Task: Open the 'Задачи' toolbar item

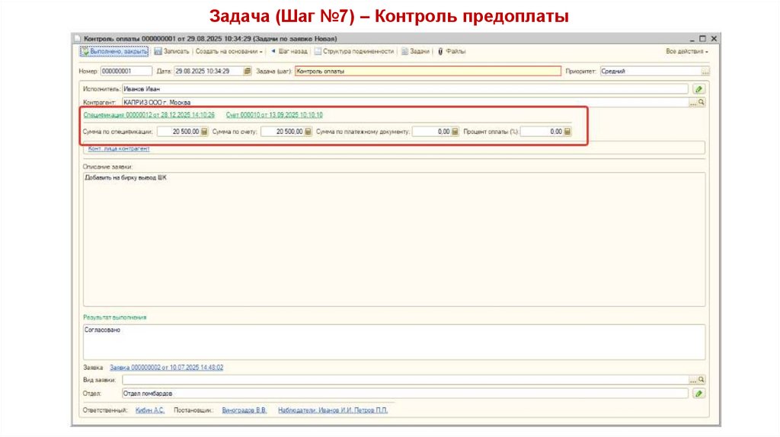Action: coord(415,51)
